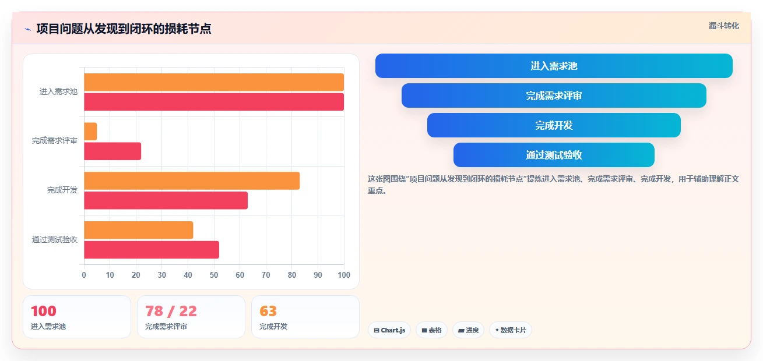Click the 完成需求评审 funnel stage bar
Image resolution: width=763 pixels, height=361 pixels.
(554, 95)
